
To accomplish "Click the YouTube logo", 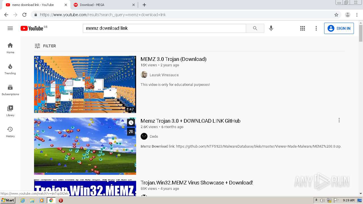I will [x=32, y=28].
